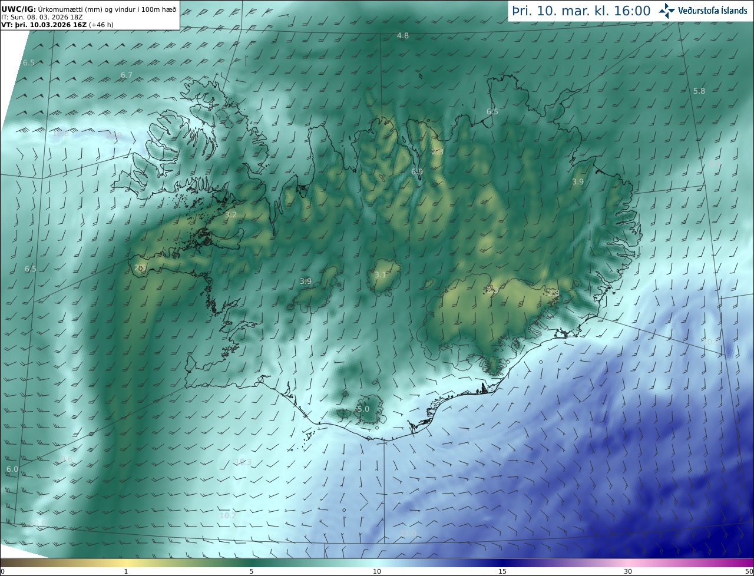Screen dimensions: 754x576
Task: Click the 3.1 value on the glacier
Action: [x=381, y=275]
